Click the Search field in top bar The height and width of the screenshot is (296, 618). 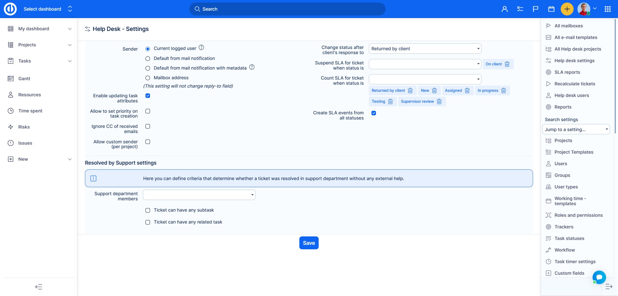(x=287, y=9)
